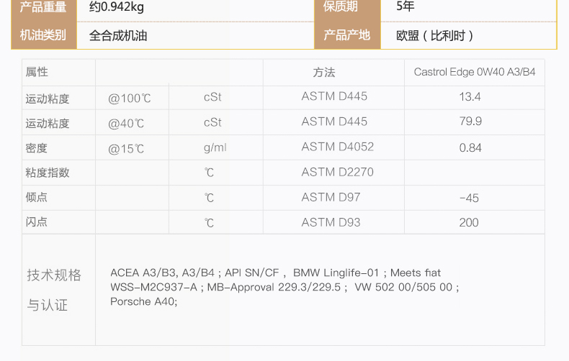Click the 方法 column header

(x=324, y=73)
